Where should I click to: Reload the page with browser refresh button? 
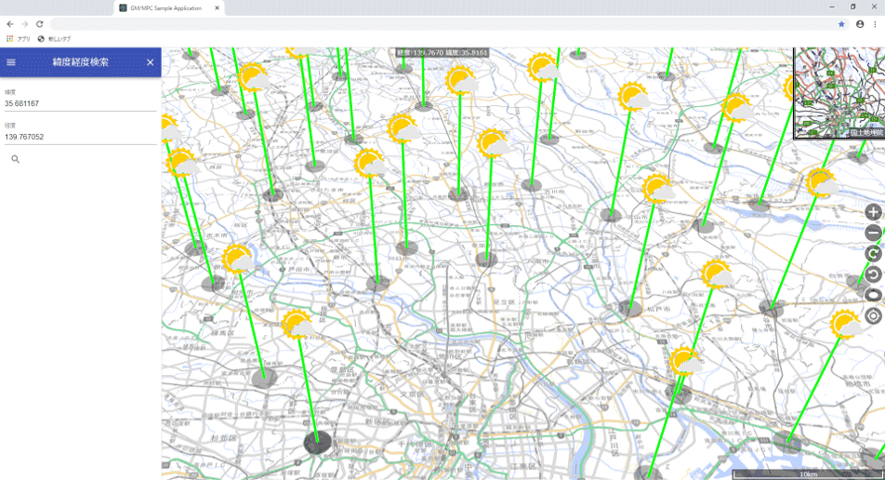(40, 24)
